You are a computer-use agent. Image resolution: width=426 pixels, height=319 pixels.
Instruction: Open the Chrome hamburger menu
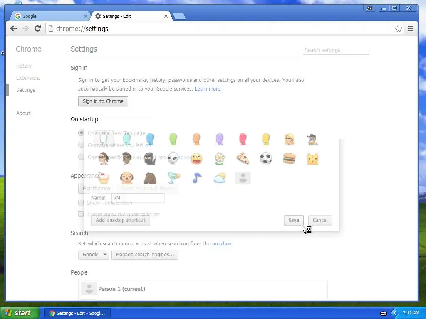click(410, 29)
